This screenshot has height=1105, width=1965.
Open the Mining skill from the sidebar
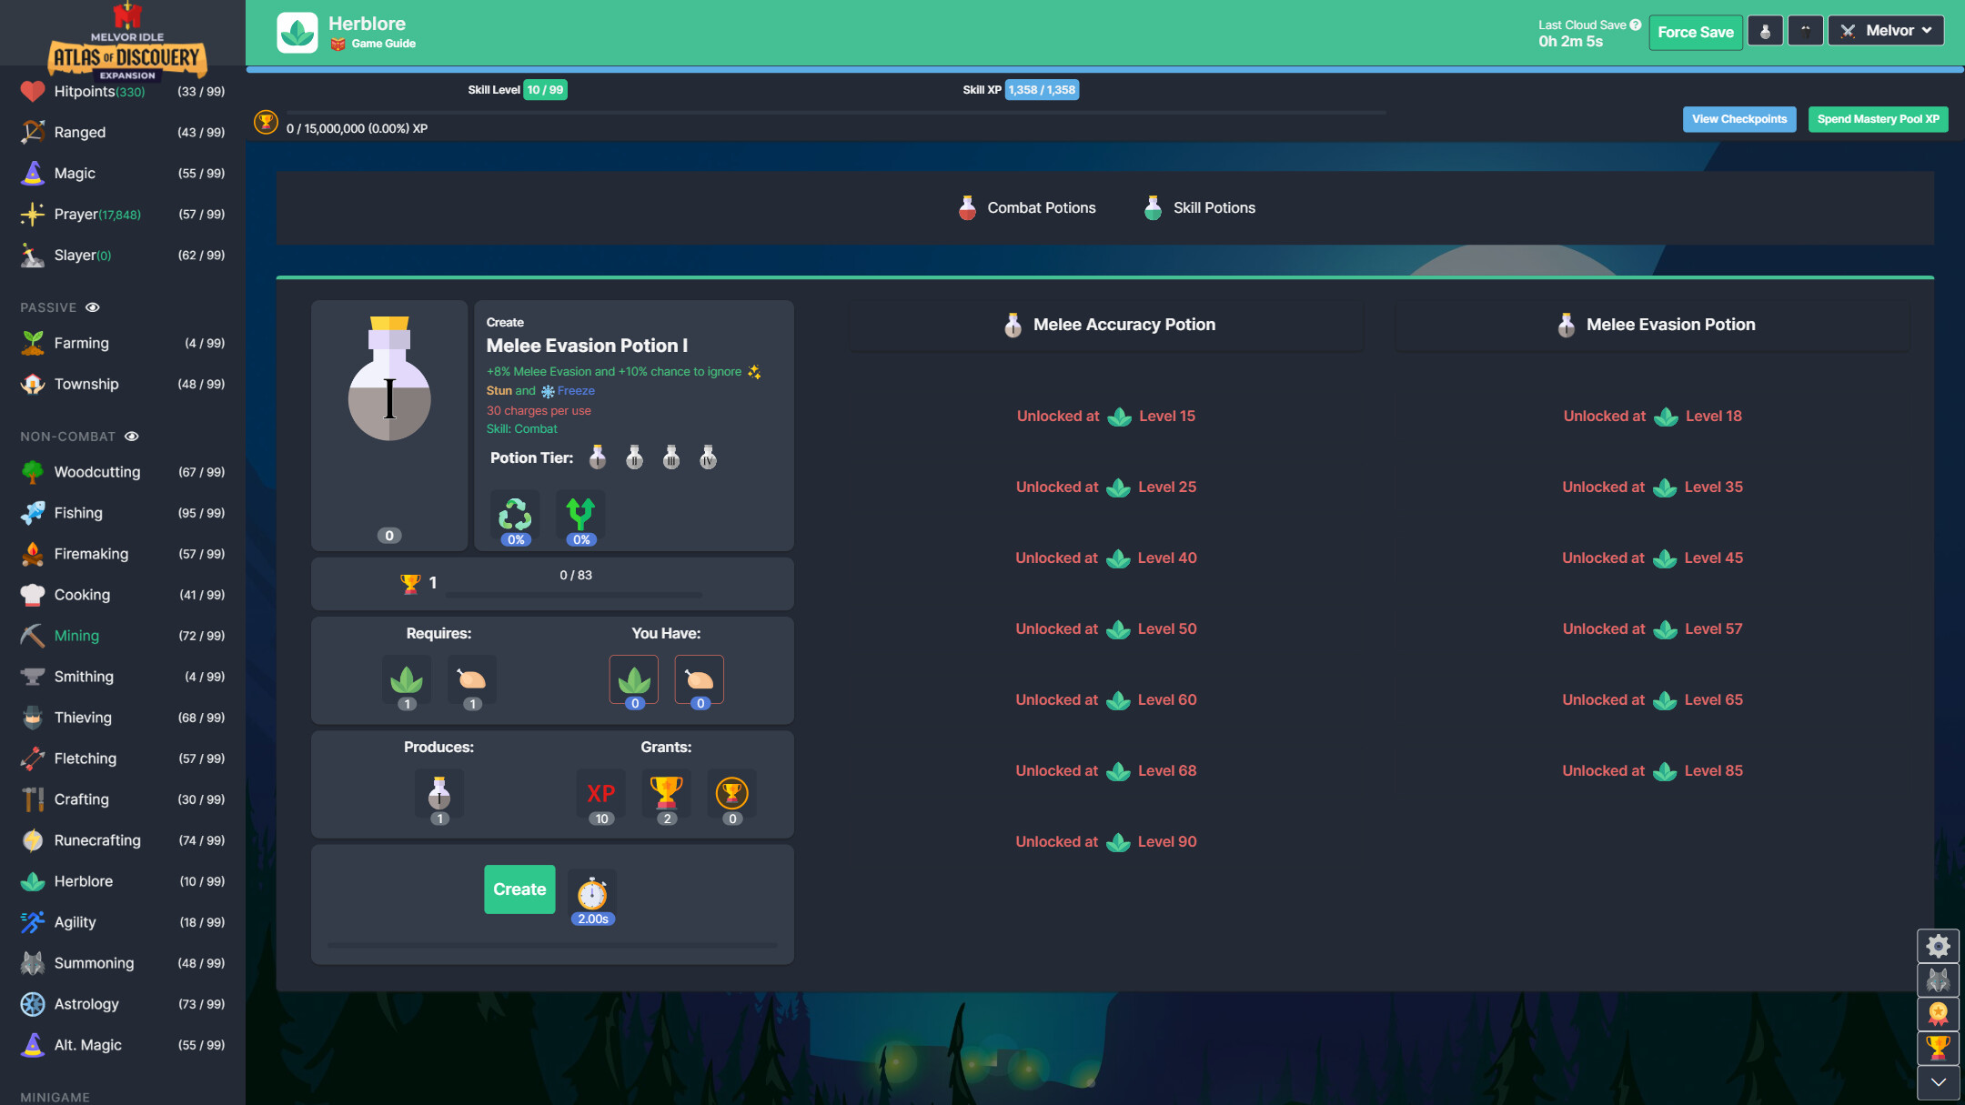(x=76, y=635)
